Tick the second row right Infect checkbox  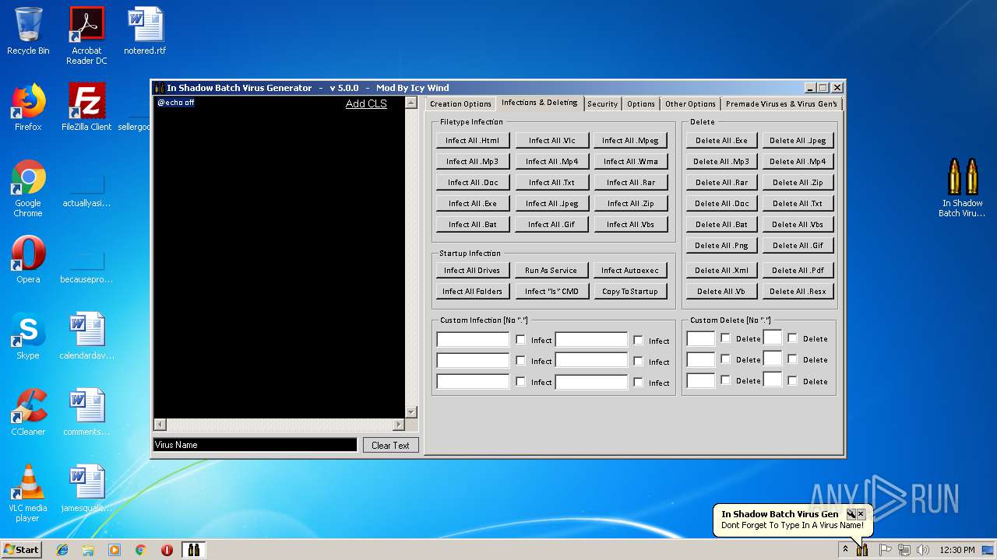pos(638,361)
